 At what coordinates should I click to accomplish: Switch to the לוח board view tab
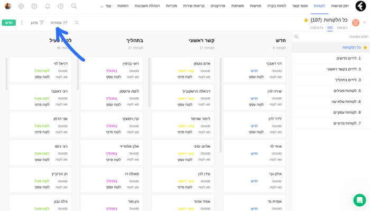click(x=330, y=28)
